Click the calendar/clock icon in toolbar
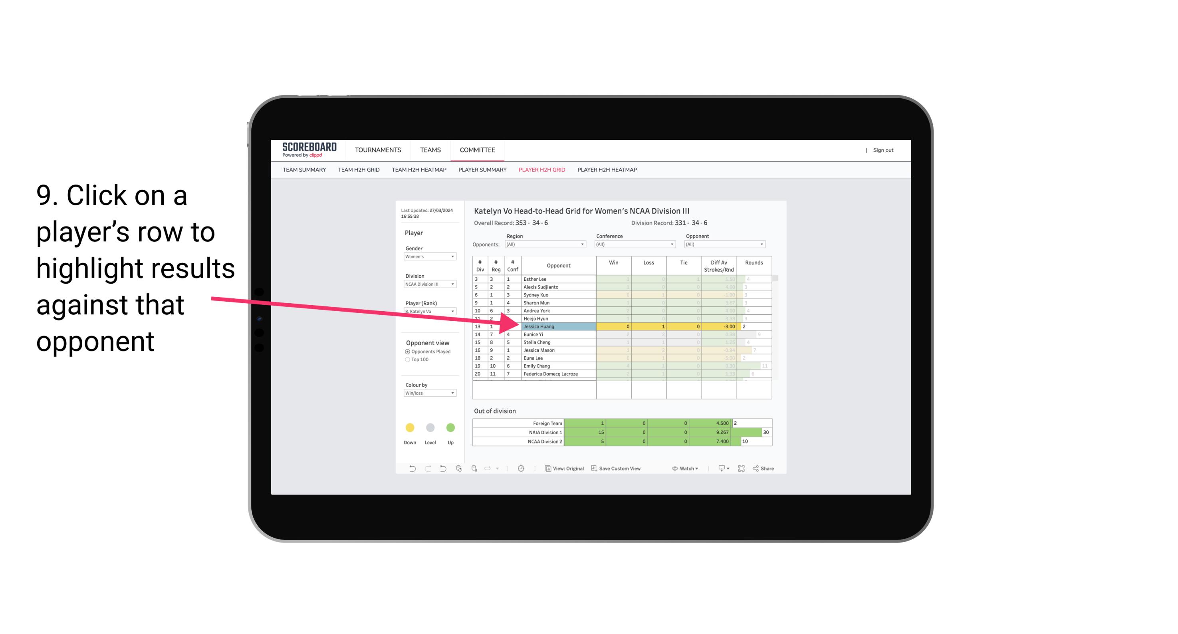 [521, 469]
